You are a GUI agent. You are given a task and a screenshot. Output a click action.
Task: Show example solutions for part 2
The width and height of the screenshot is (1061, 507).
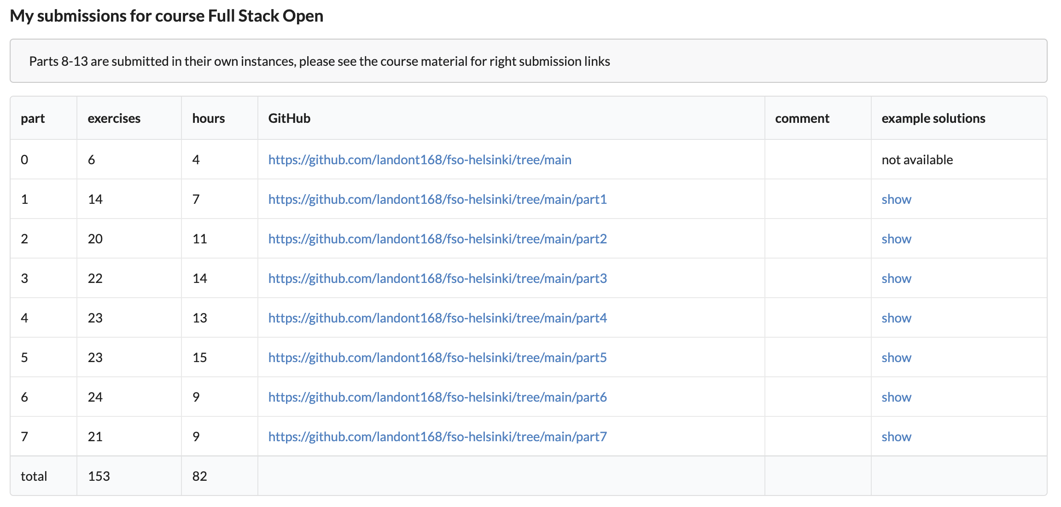click(x=896, y=239)
